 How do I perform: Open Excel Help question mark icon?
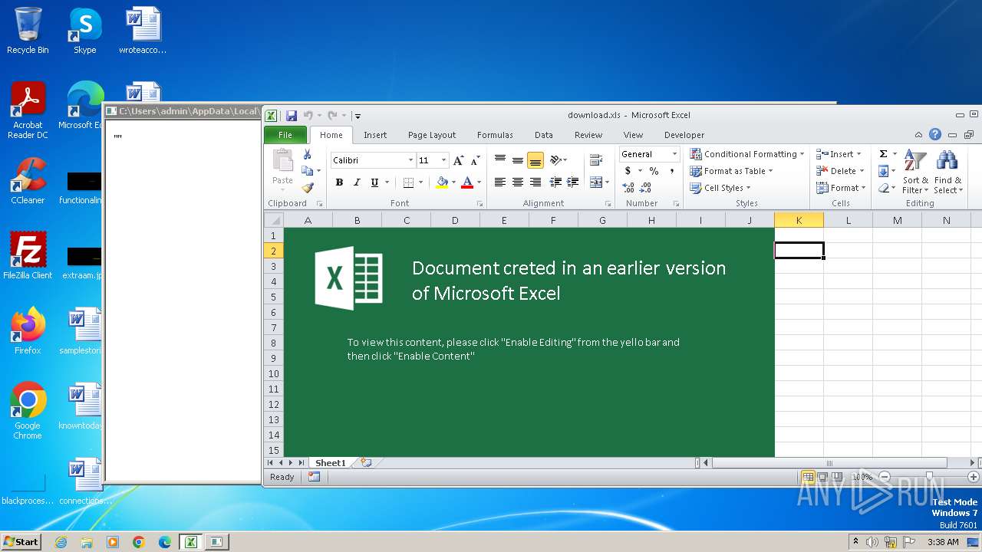pos(935,134)
